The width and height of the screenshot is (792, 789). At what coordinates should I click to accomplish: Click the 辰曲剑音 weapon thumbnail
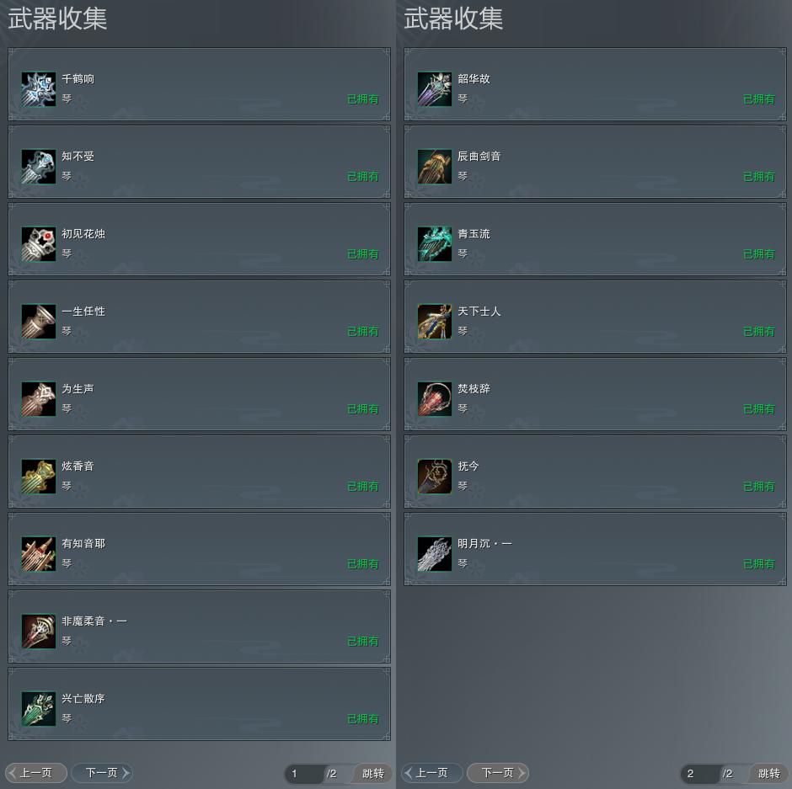click(x=435, y=167)
